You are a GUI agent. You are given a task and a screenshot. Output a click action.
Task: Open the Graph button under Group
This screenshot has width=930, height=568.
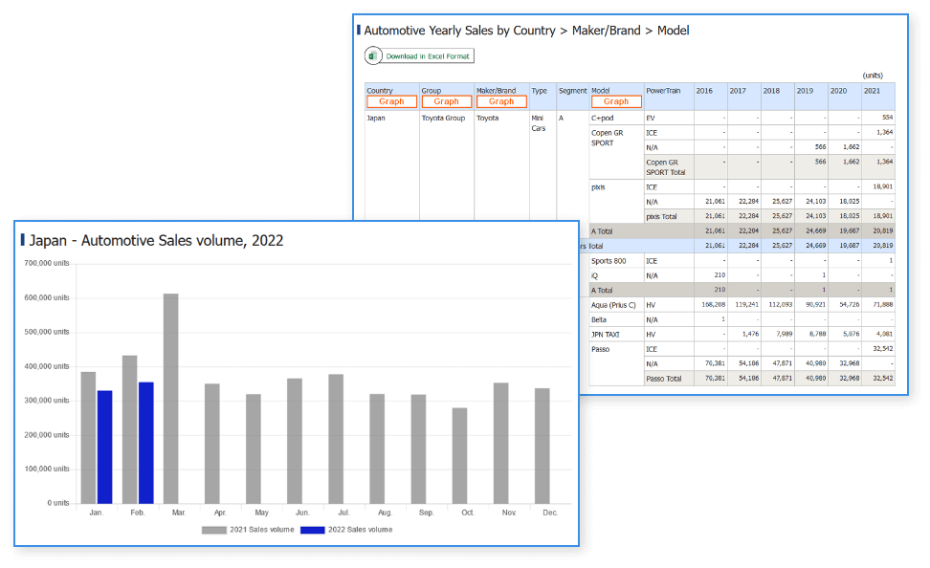[x=447, y=101]
